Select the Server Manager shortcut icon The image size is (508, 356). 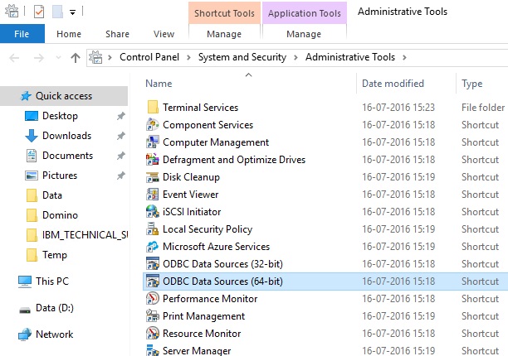pos(153,350)
